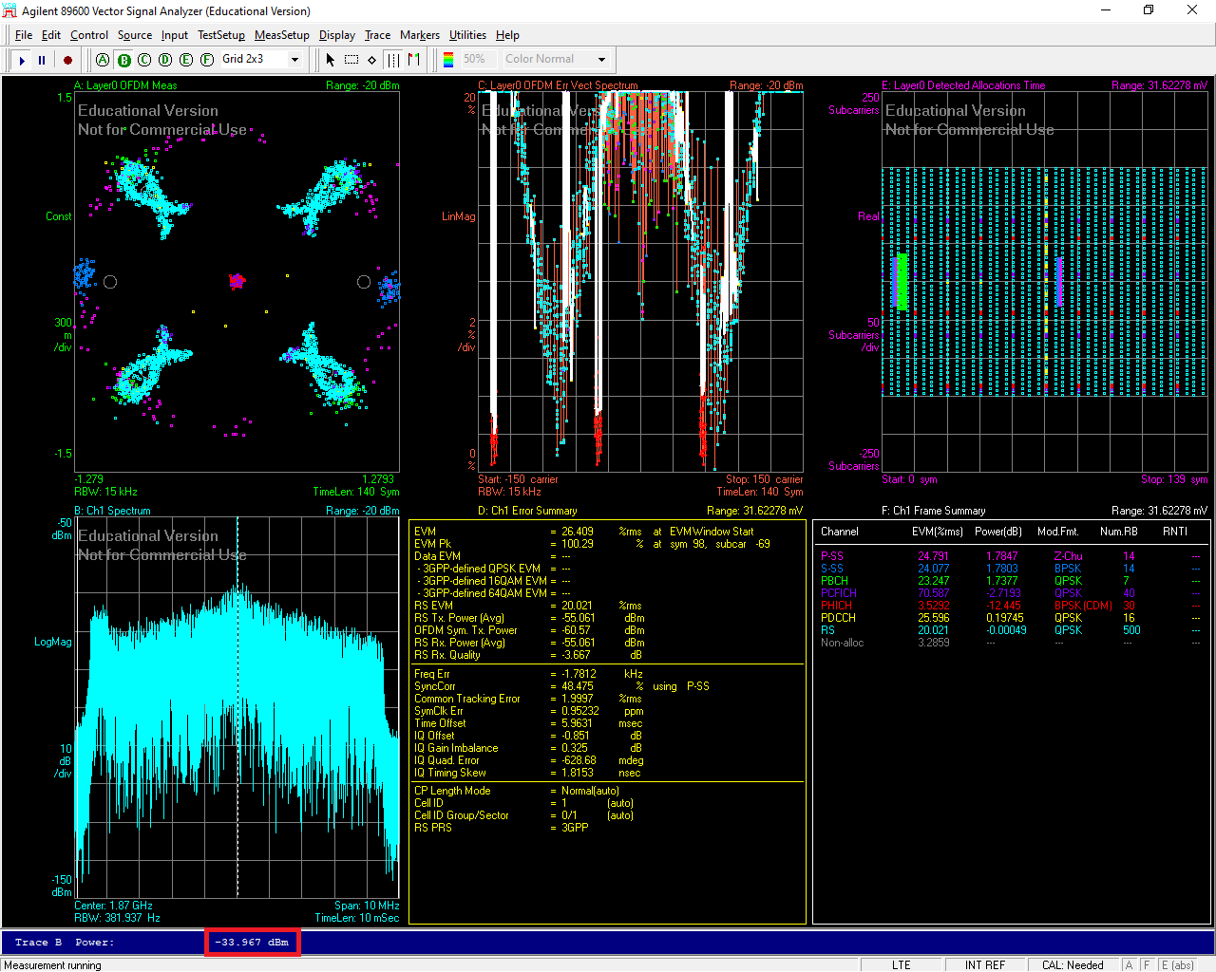
Task: Click the Trace B power value -33.967 dBm
Action: pos(252,943)
